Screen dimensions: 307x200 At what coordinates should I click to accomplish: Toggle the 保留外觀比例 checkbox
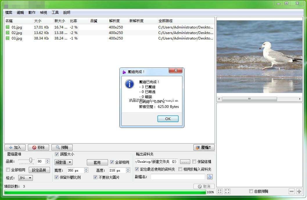[57, 177]
